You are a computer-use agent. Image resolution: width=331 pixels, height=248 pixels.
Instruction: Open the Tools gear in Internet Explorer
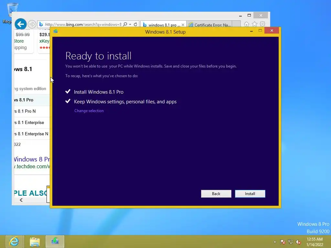click(262, 24)
